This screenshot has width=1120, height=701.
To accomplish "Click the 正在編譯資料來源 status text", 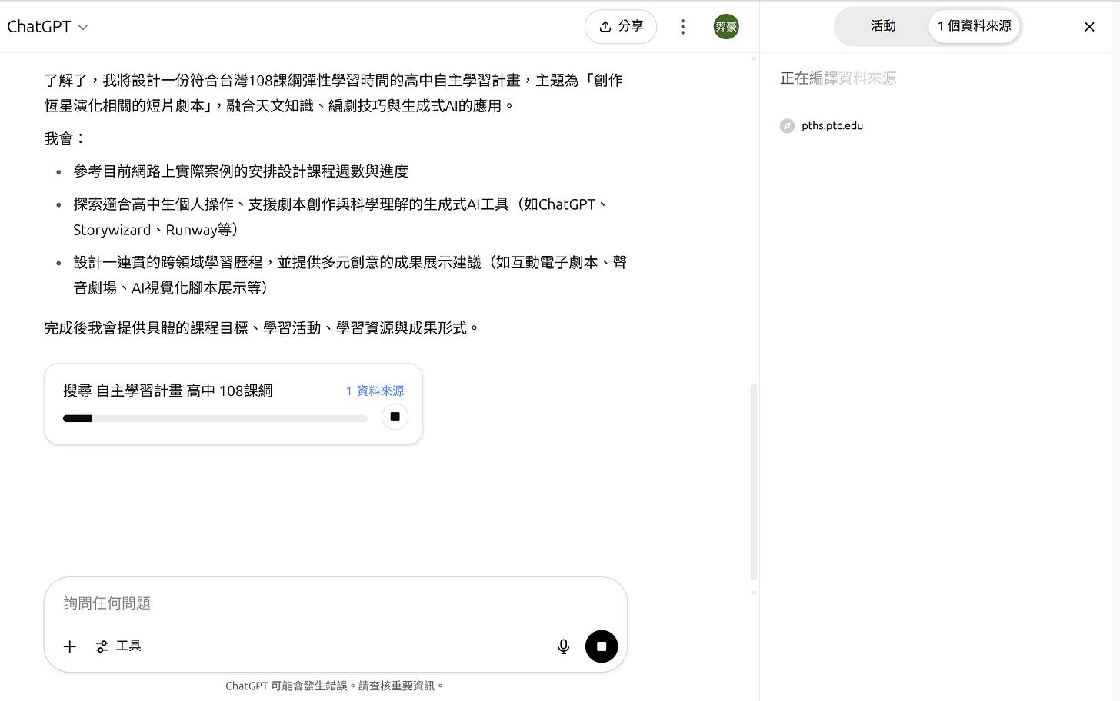I will click(x=838, y=78).
